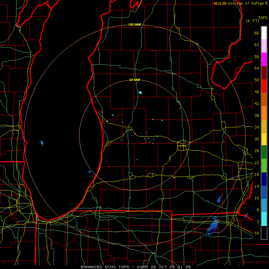Screen dimensions: 269x269
Task: Pick the dark green legend swatch near 26
Action: coord(264,152)
